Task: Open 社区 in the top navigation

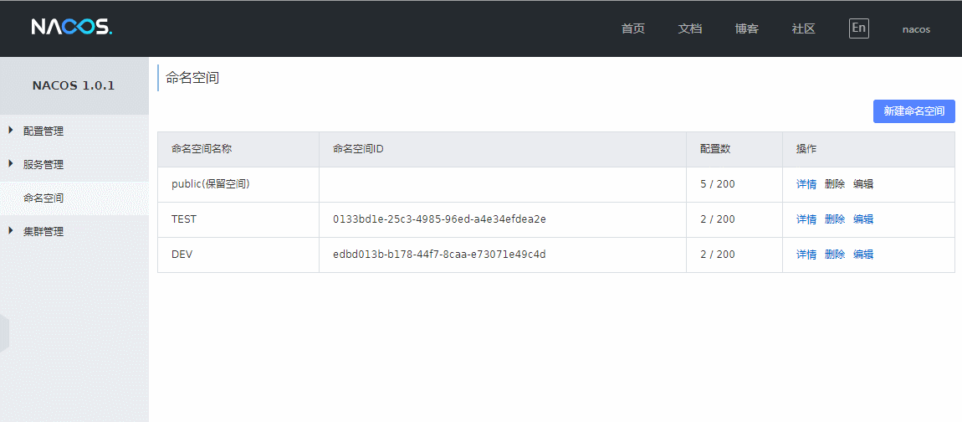Action: point(804,28)
